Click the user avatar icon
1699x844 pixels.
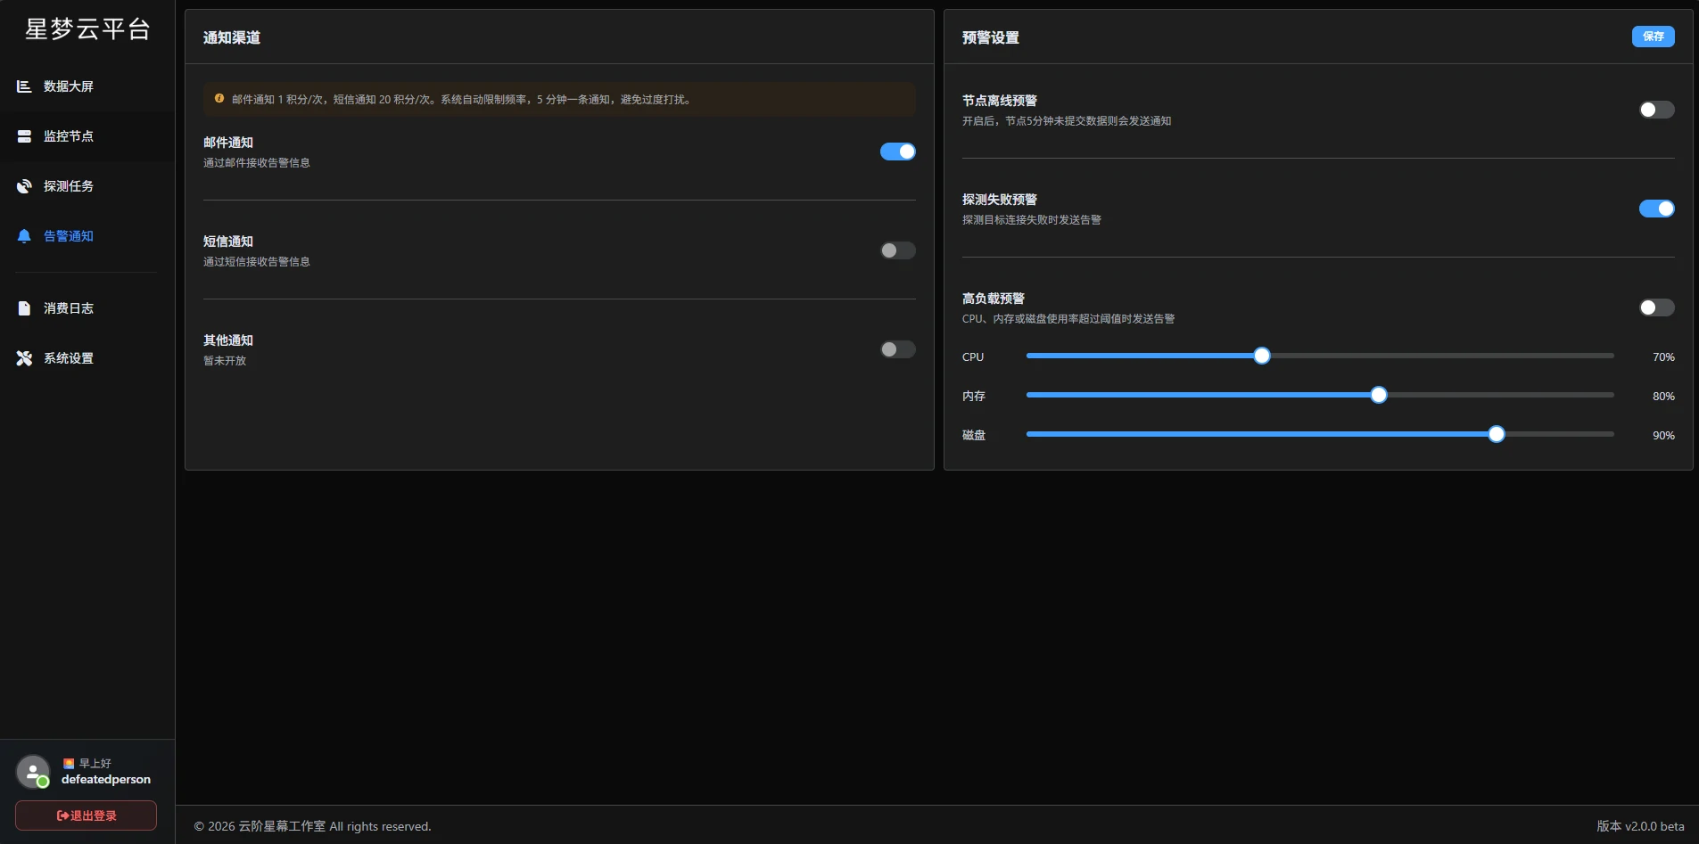[x=33, y=772]
